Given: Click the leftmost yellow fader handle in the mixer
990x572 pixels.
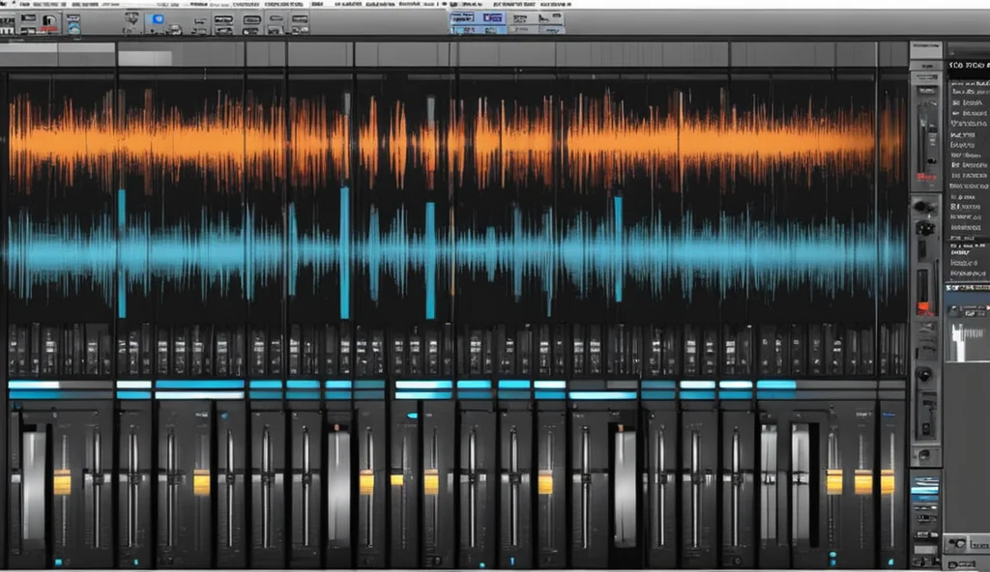Looking at the screenshot, I should tap(62, 481).
